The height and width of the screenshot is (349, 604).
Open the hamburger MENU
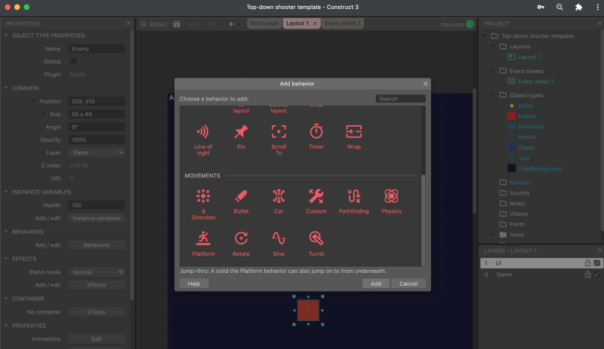(x=153, y=24)
